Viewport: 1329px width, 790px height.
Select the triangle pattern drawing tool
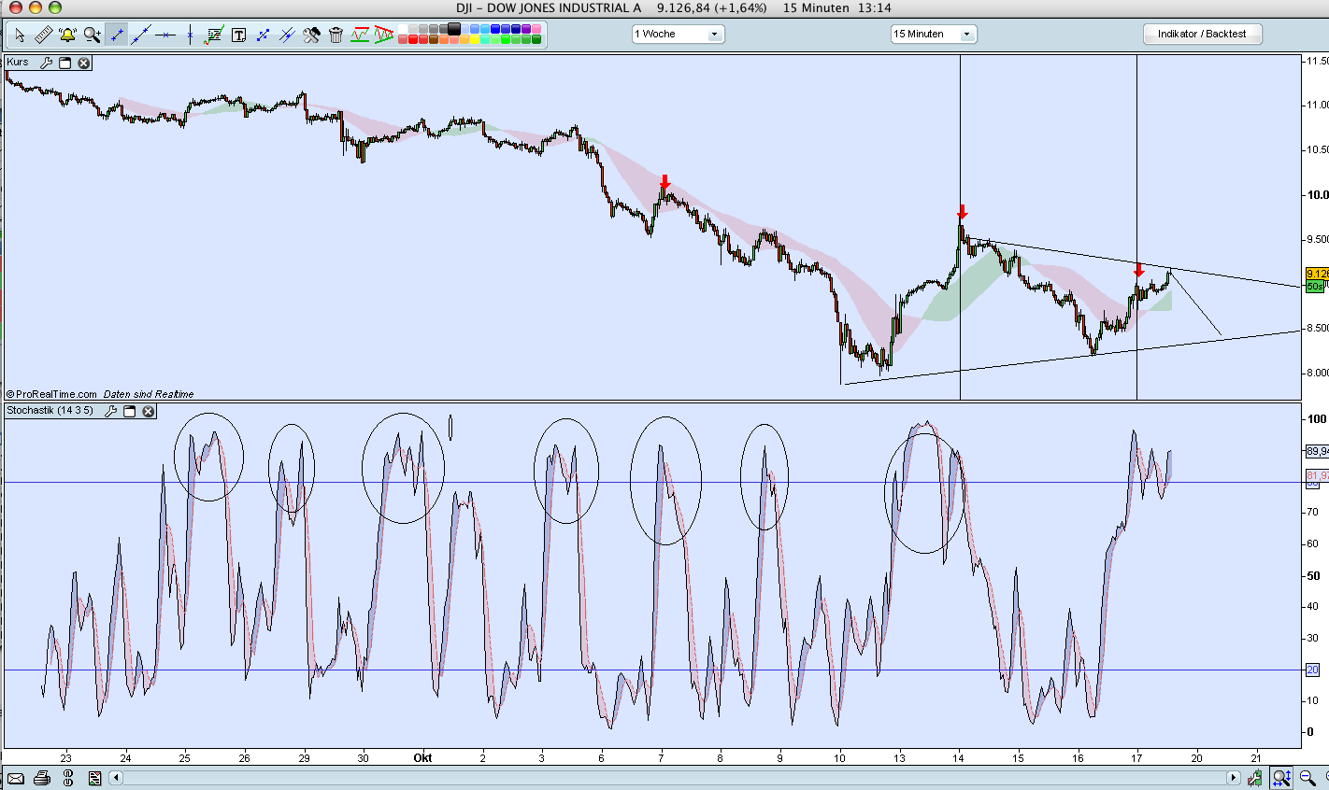(384, 35)
